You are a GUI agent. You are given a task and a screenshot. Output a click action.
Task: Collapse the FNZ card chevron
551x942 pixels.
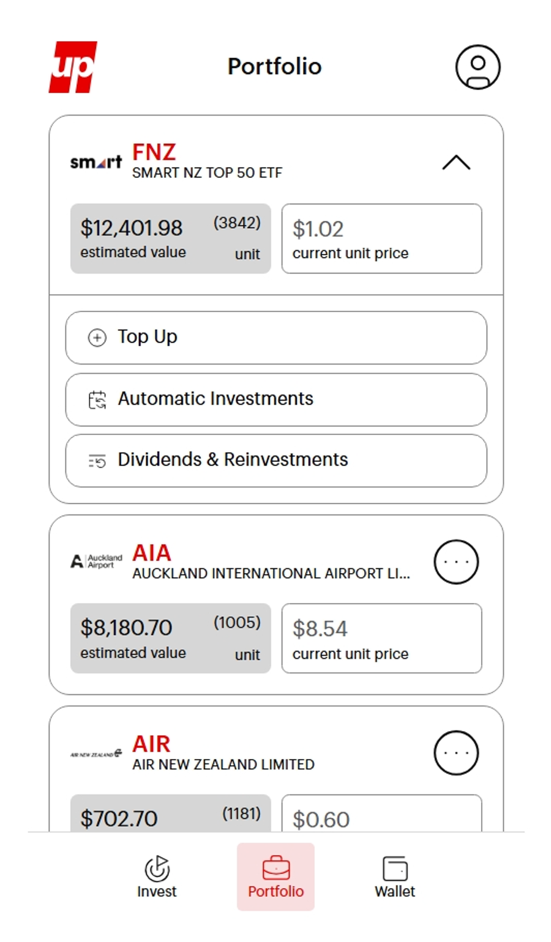pyautogui.click(x=456, y=162)
